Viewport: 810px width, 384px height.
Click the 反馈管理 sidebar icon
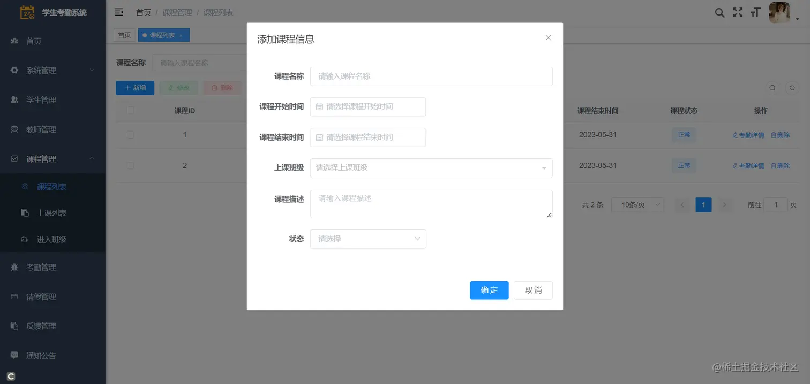[x=14, y=326]
